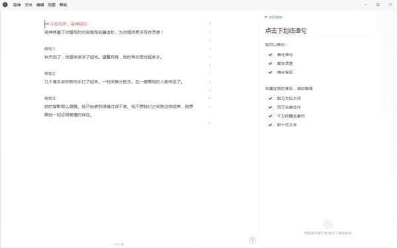
Task: Click the circled T icon at editor bottom
Action: 252,240
